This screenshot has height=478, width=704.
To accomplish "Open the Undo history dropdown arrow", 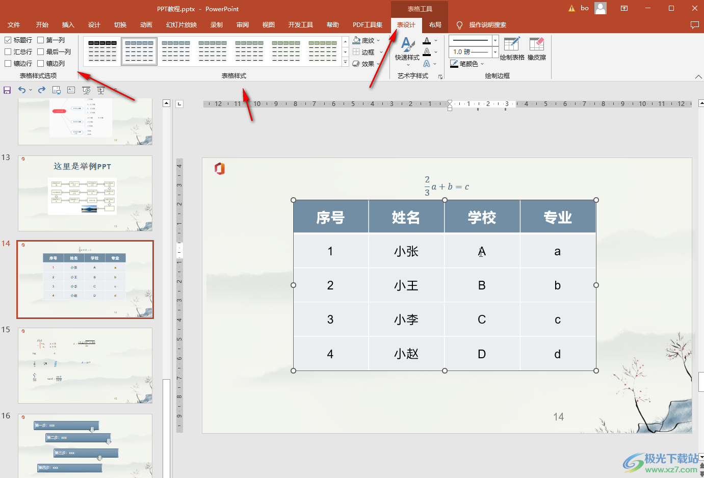I will point(31,90).
